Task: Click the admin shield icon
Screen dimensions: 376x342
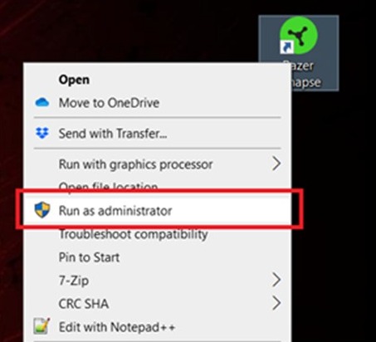Action: coord(42,210)
